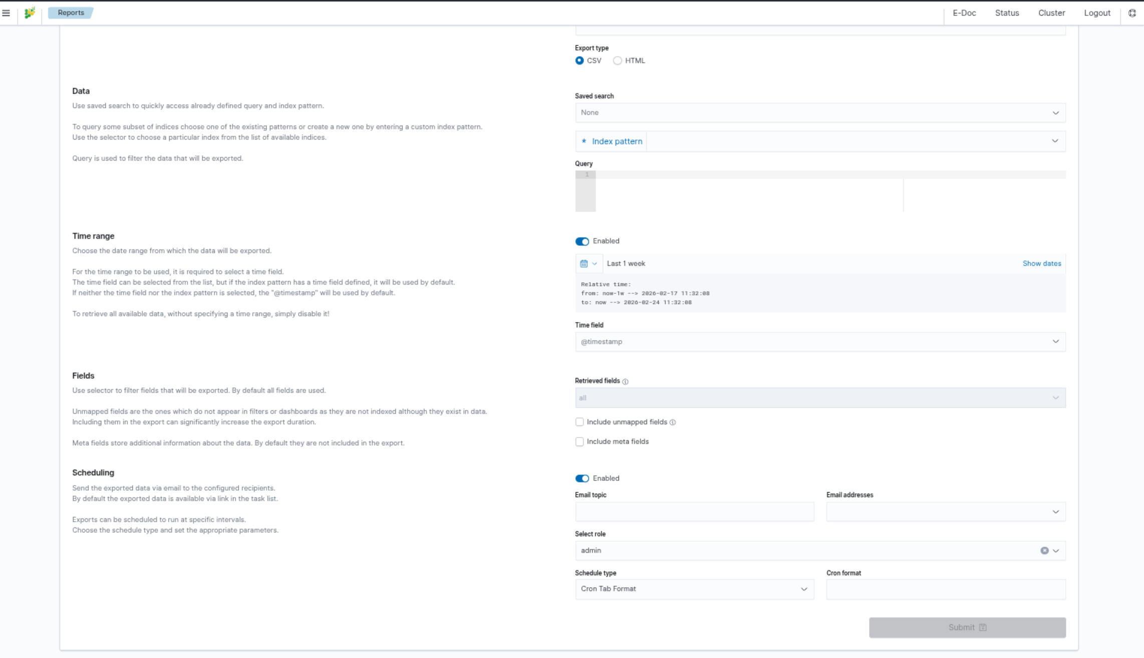Viewport: 1144px width, 658px height.
Task: Open the Cluster menu item
Action: pyautogui.click(x=1051, y=13)
